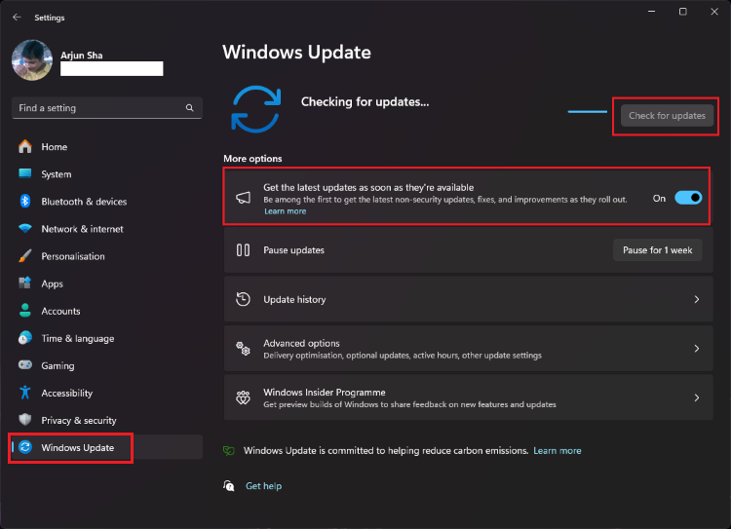Click the Pause updates label
The height and width of the screenshot is (529, 731).
point(293,250)
